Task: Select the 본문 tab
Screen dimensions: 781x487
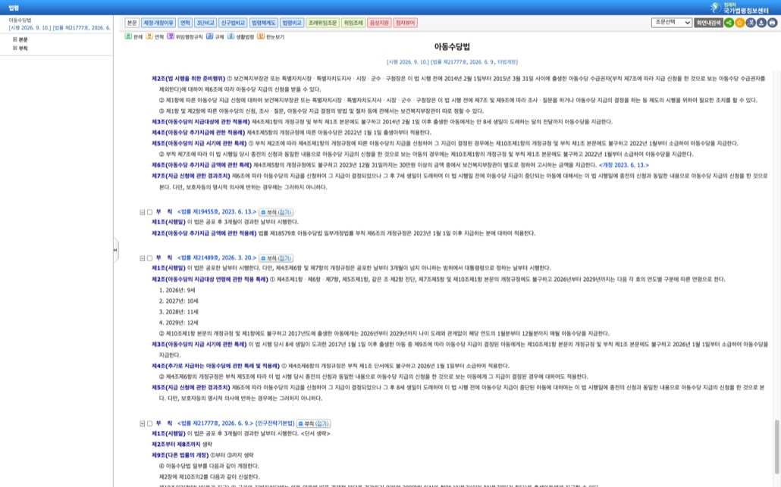Action: (x=132, y=23)
